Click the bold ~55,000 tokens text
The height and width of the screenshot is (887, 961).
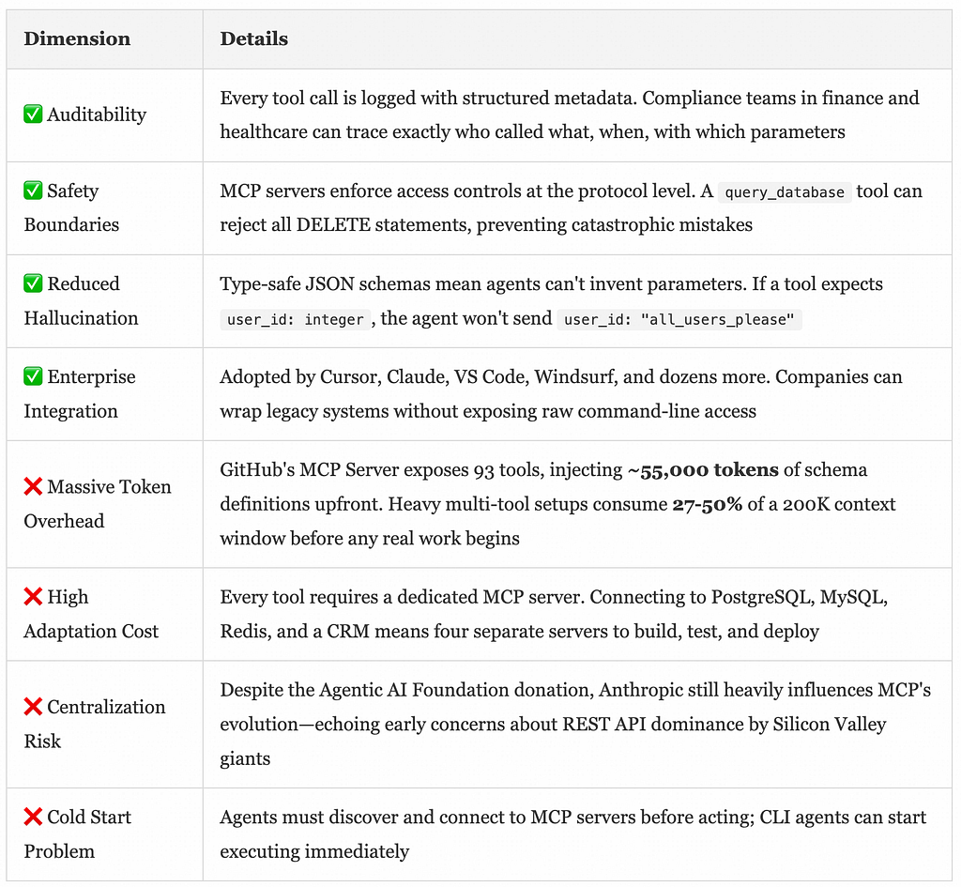point(703,469)
